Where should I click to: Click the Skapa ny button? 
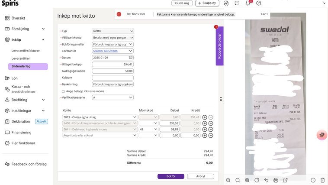pos(207,3)
